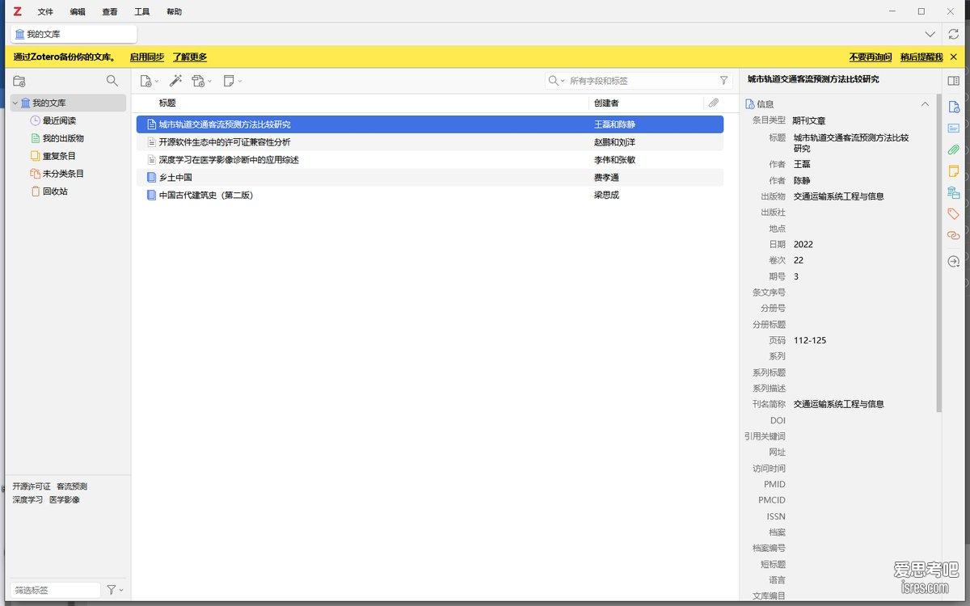Screen dimensions: 970x606
Task: Dismiss the yellow backup banner with X
Action: point(954,57)
